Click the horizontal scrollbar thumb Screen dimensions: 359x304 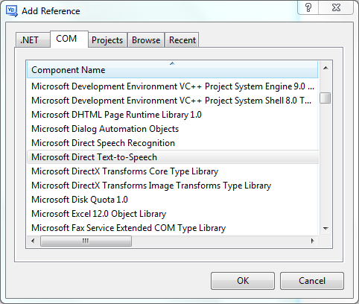click(86, 241)
